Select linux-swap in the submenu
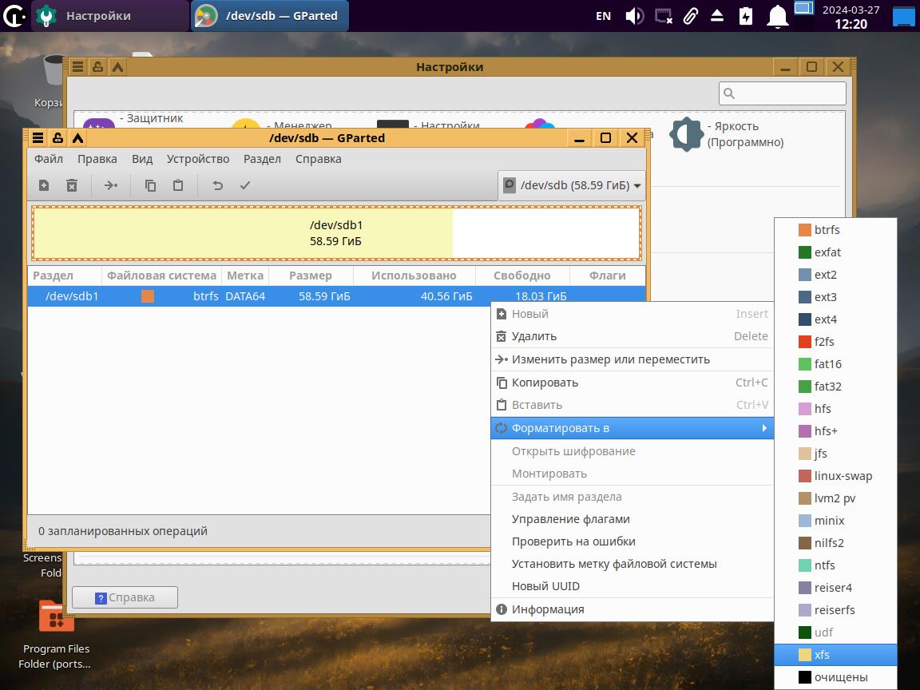 (x=835, y=476)
